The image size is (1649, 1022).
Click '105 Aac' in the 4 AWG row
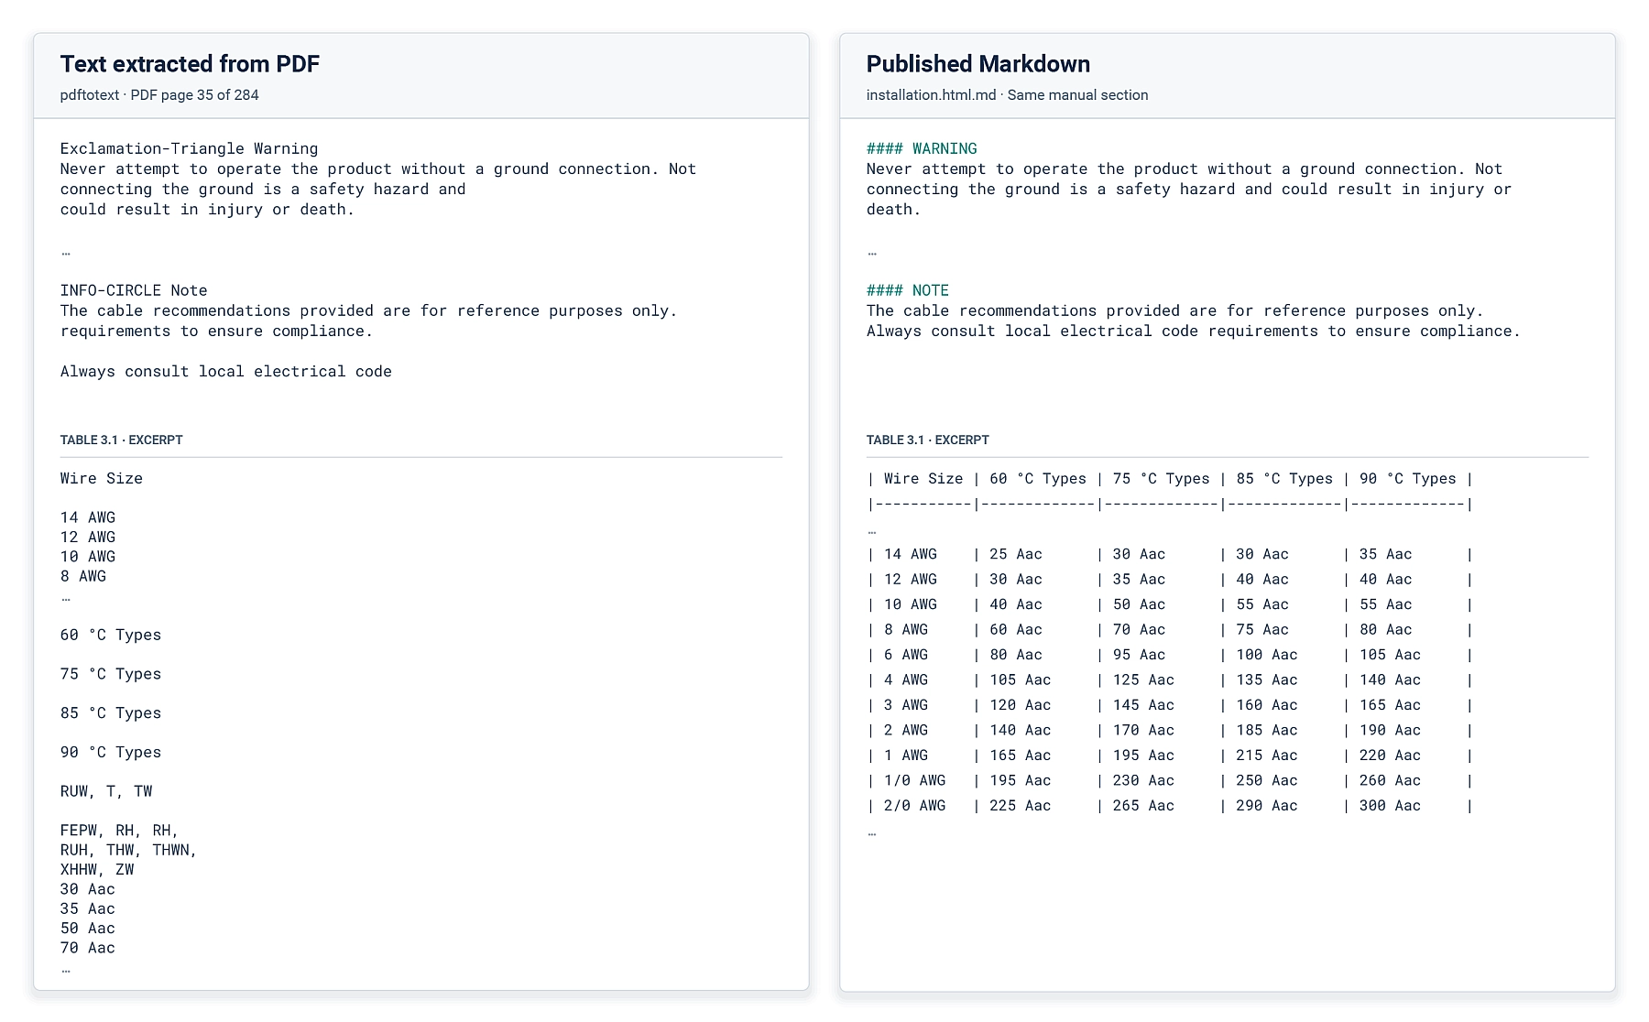click(x=1021, y=680)
